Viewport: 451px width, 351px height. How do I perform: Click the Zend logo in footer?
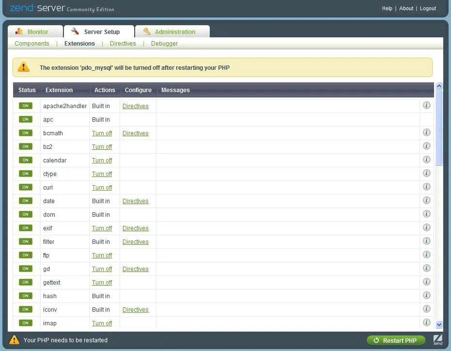(x=438, y=340)
